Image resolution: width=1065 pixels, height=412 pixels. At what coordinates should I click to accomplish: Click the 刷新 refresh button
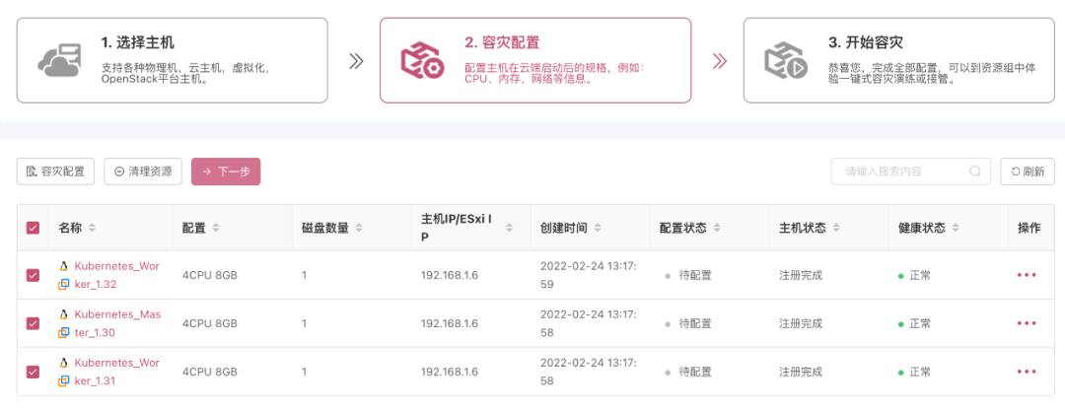point(1028,172)
